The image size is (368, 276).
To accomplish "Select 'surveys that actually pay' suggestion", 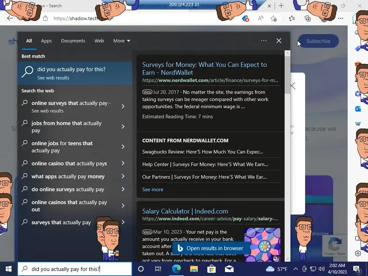I will (61, 222).
